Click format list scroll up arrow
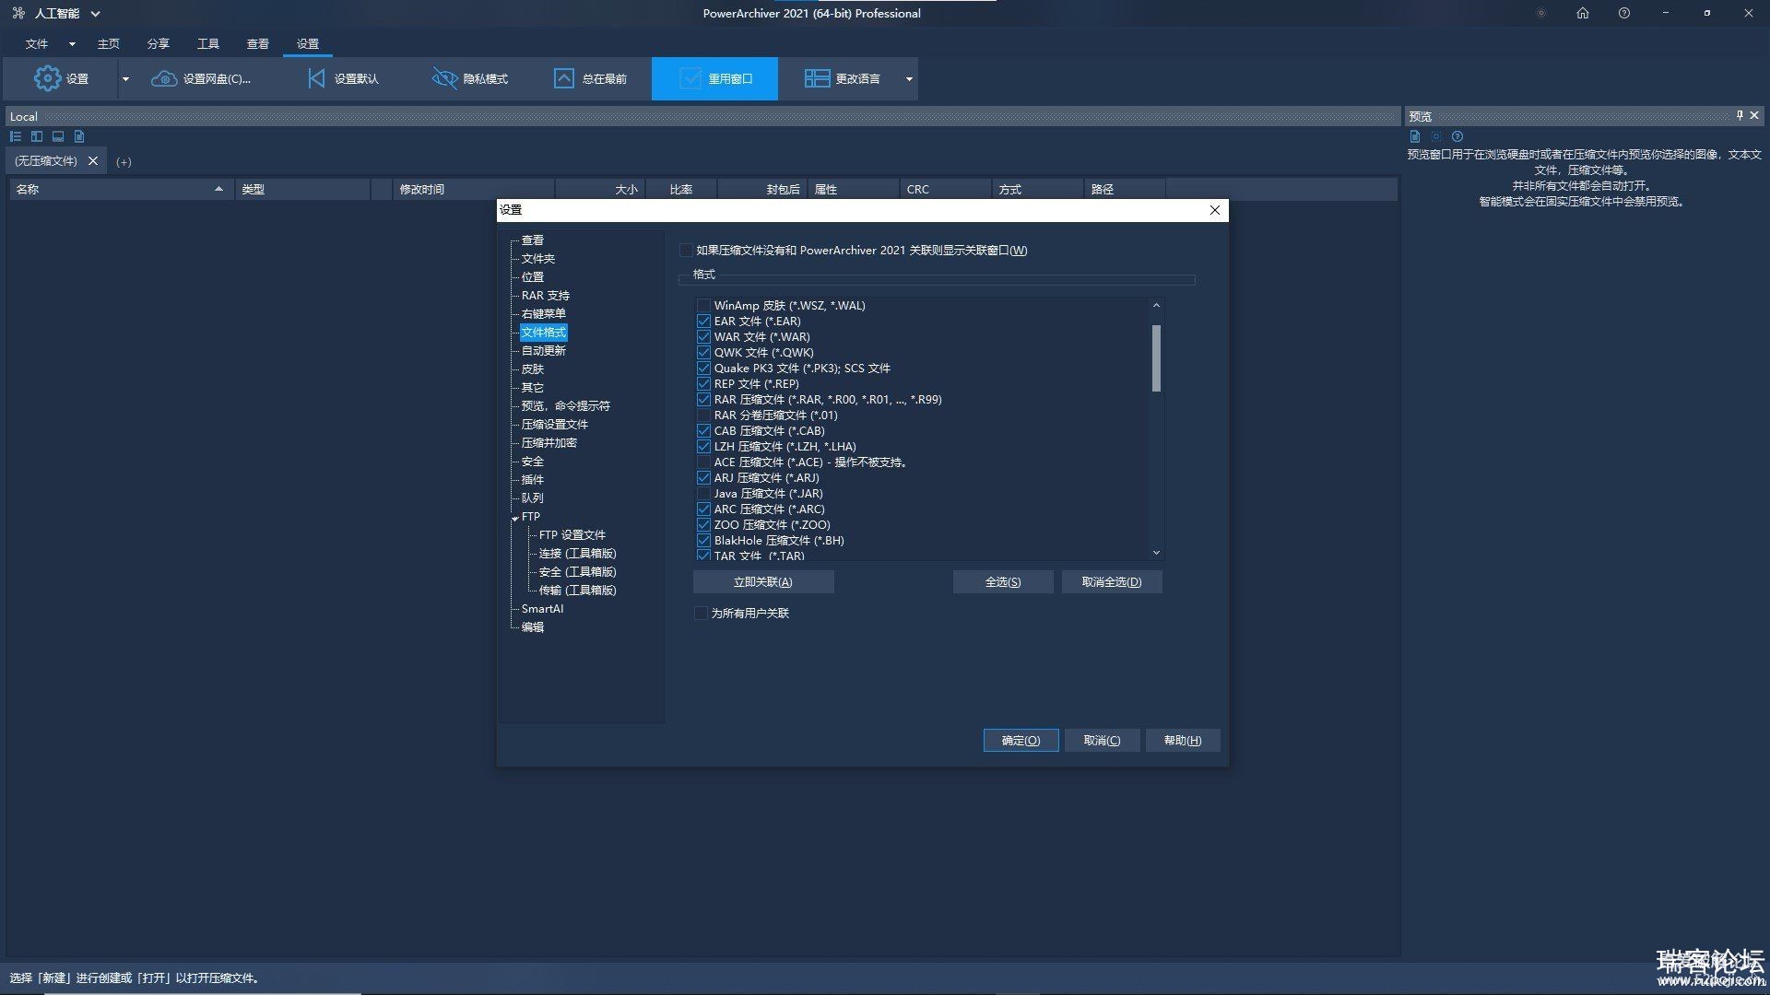 [x=1156, y=305]
